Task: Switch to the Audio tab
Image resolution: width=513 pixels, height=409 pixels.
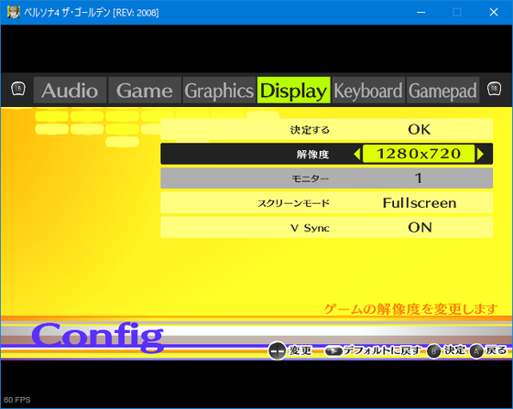Action: tap(70, 91)
